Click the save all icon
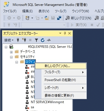Screen dimensions: 104x111 click(59, 18)
